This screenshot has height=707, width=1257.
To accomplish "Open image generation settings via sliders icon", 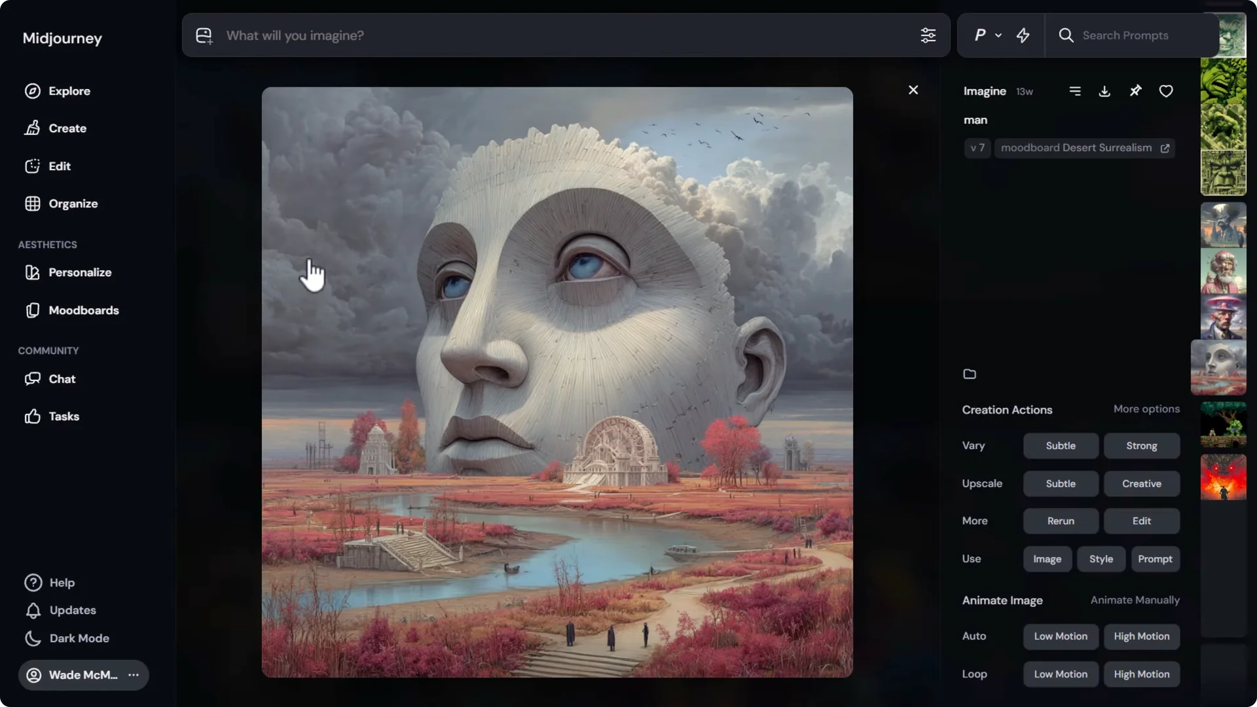I will (928, 35).
